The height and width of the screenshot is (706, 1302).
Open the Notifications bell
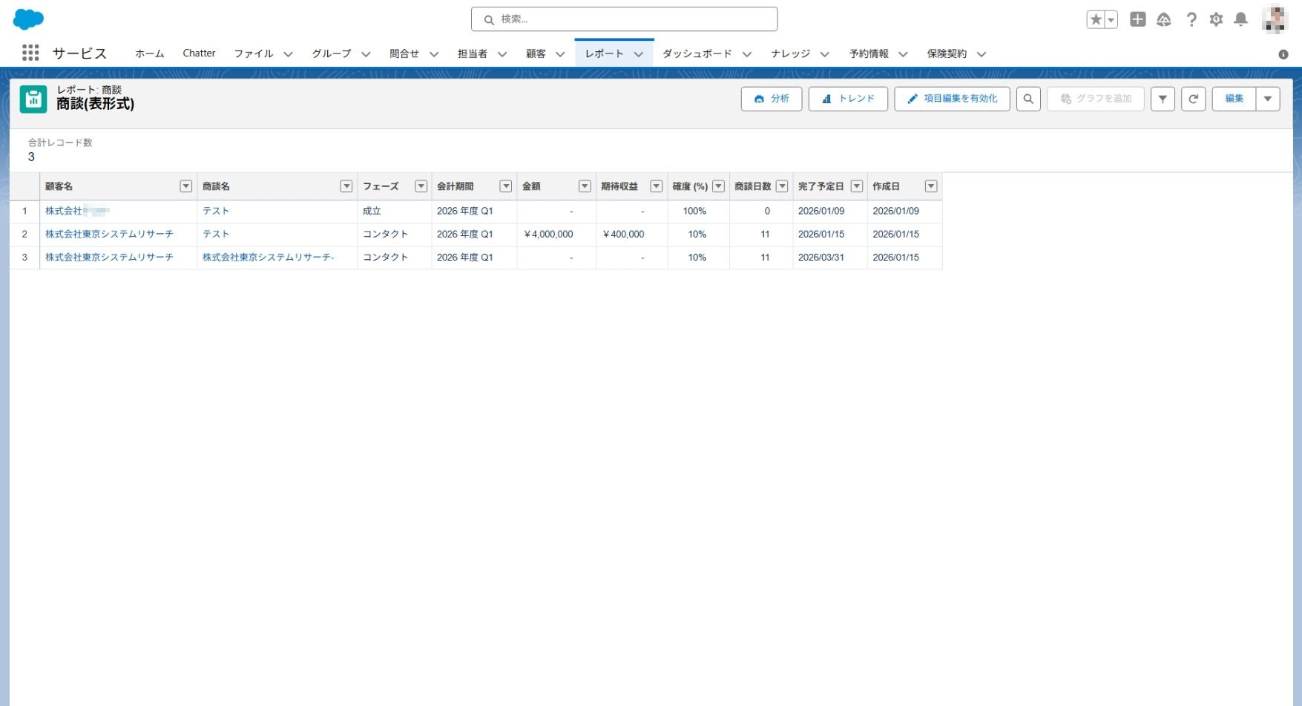pos(1240,20)
